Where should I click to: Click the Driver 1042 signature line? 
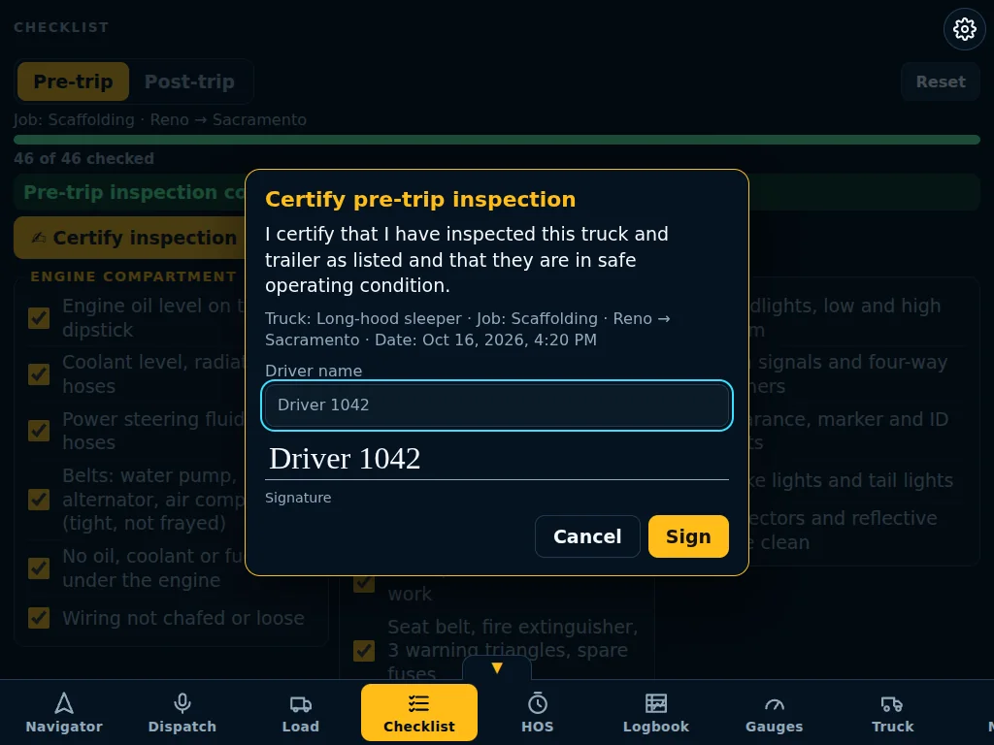497,459
